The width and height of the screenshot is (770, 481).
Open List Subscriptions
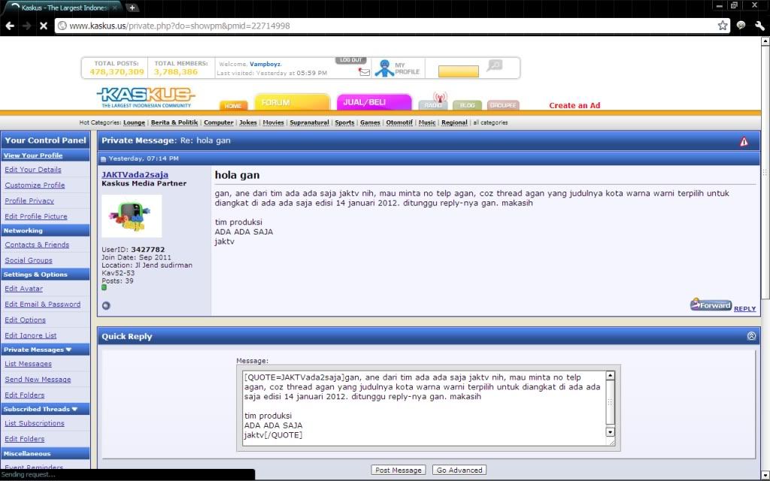coord(35,424)
